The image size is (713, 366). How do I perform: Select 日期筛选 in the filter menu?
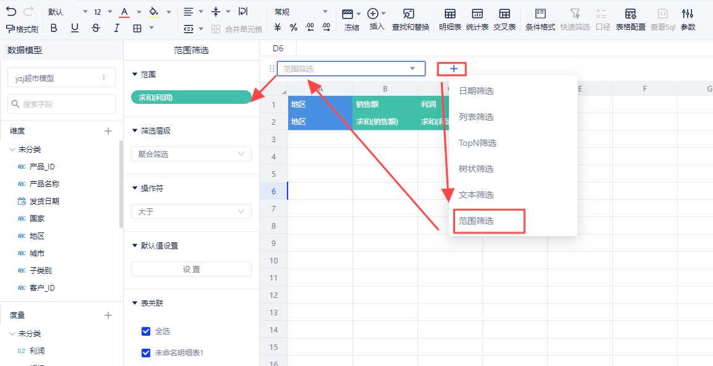[476, 91]
